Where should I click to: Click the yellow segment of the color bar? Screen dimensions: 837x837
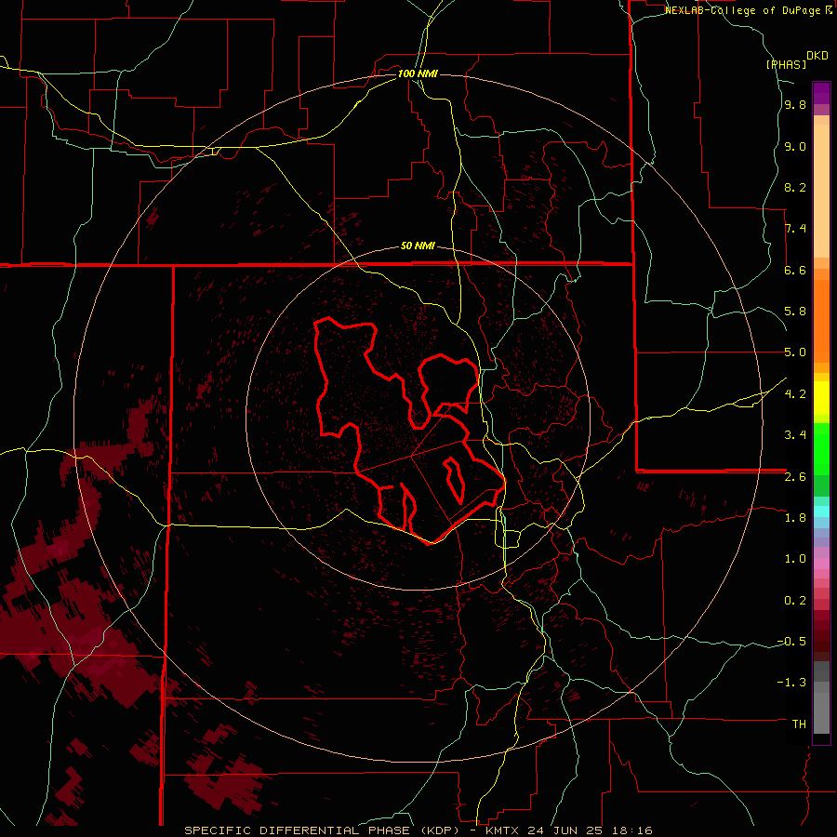click(x=821, y=398)
